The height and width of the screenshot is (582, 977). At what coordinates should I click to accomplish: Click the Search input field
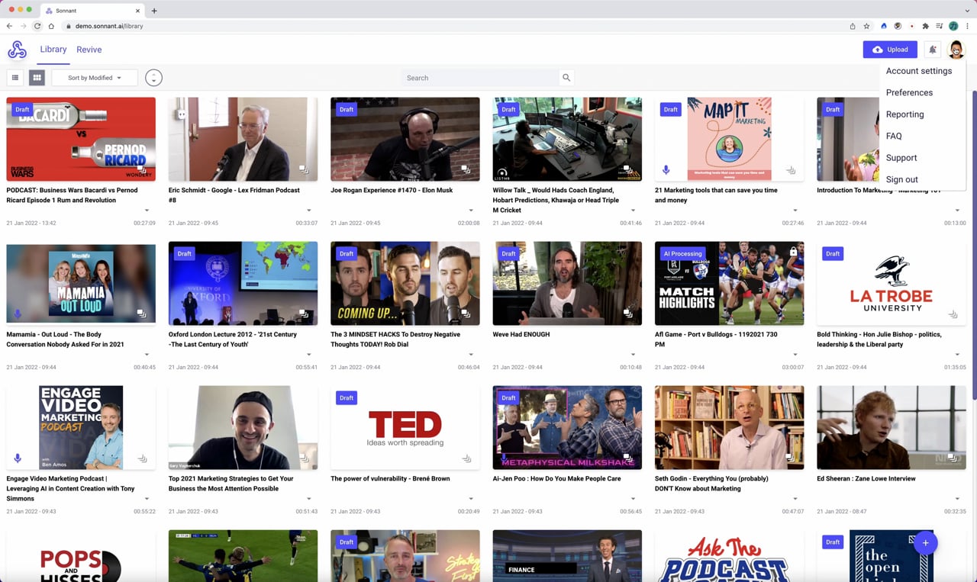coord(480,78)
